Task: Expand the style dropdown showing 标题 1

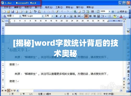Action: tap(20, 16)
